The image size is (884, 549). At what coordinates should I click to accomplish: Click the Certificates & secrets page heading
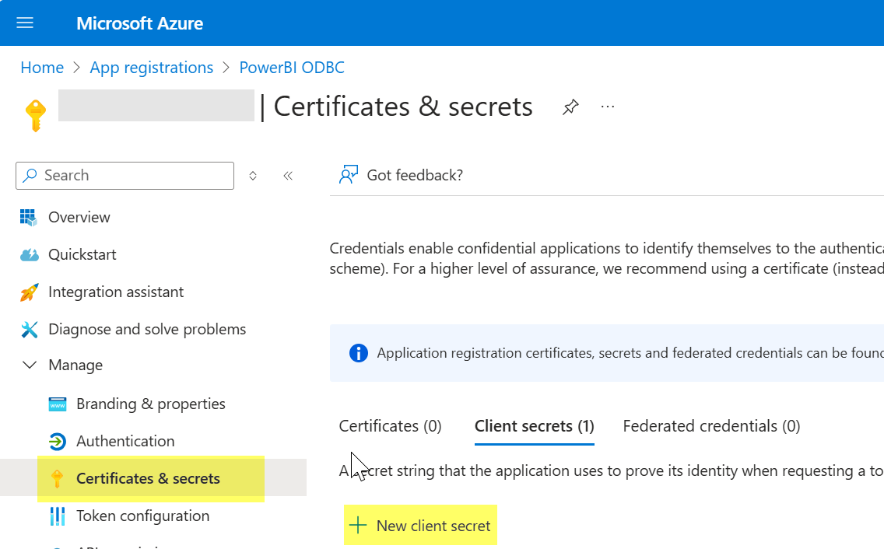[403, 107]
